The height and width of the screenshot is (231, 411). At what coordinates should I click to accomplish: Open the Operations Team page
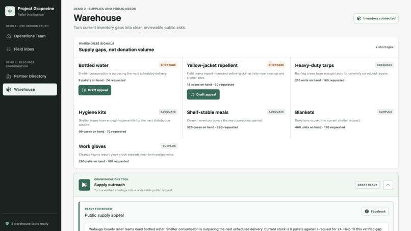point(30,36)
